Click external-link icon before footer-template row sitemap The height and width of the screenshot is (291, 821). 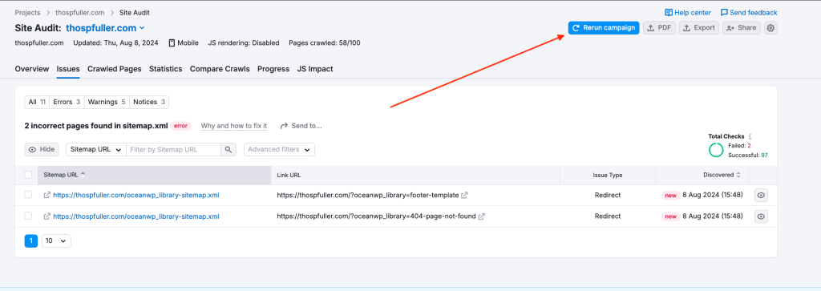pos(47,196)
